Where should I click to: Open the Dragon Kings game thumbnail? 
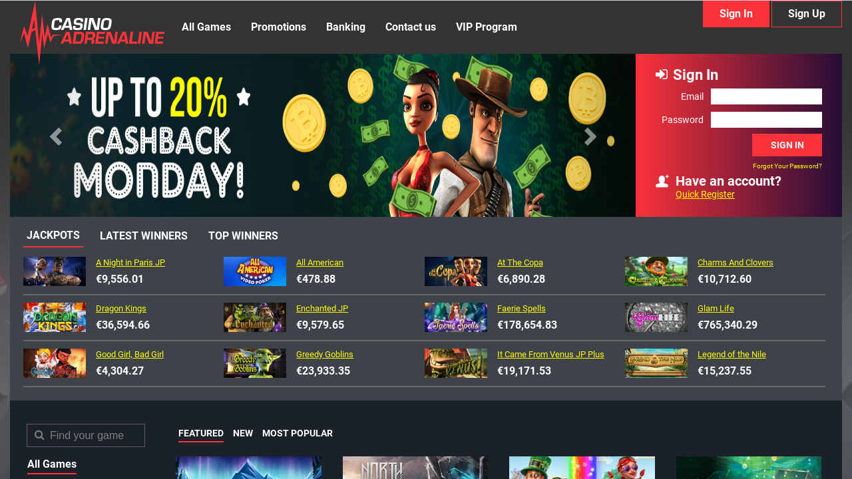55,317
